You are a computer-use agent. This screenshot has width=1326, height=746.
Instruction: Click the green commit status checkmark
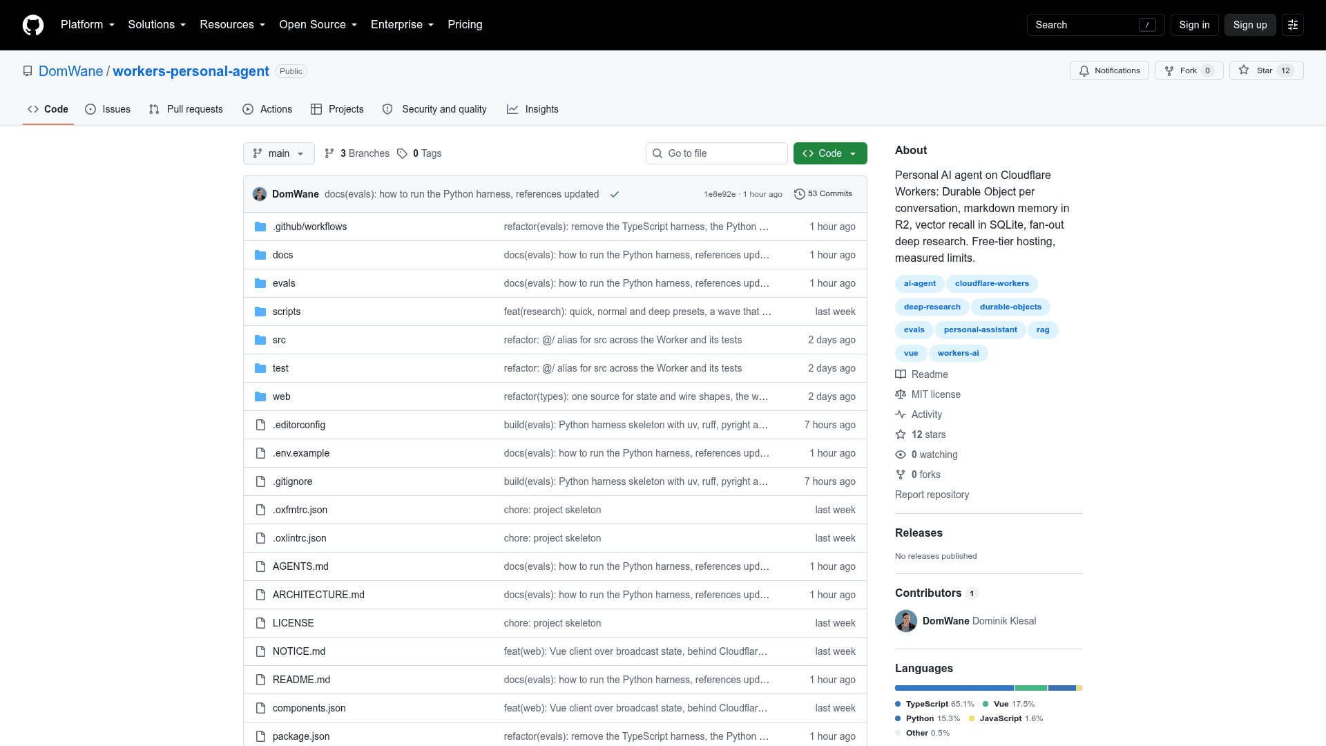pos(615,194)
